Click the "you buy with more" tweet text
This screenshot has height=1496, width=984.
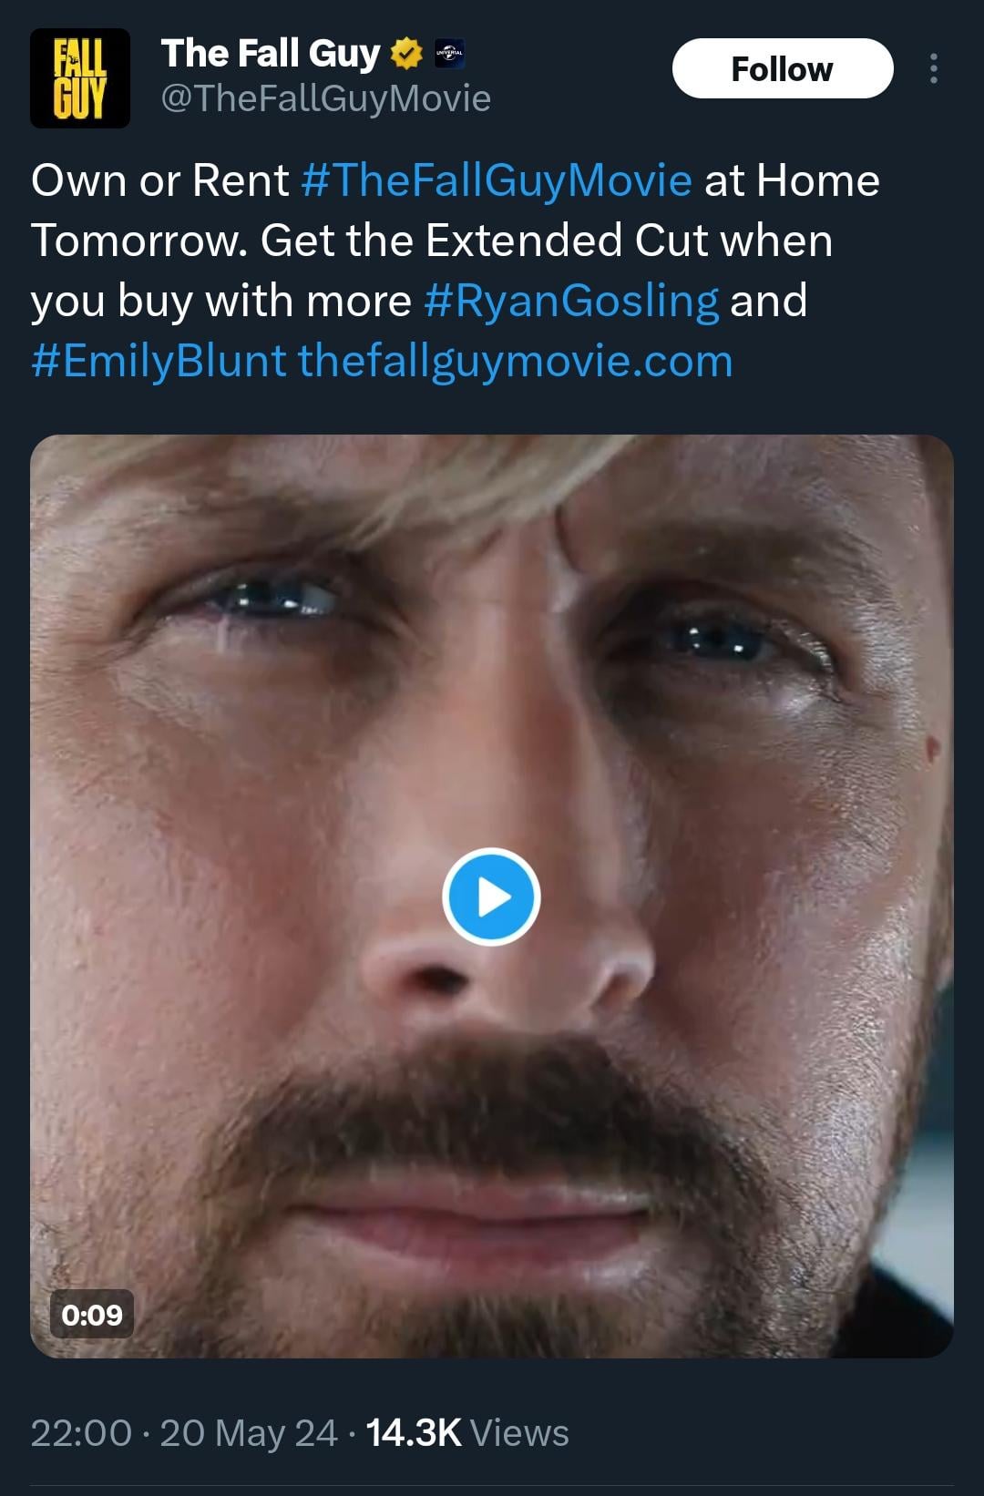click(220, 301)
